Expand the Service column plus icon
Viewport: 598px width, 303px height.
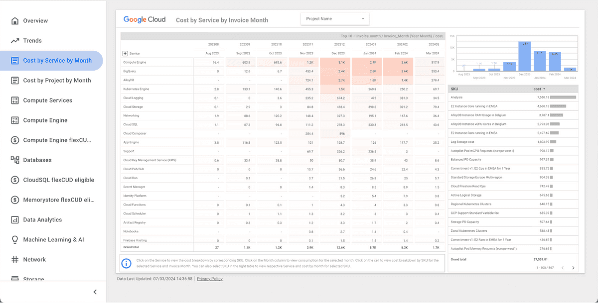tap(125, 53)
